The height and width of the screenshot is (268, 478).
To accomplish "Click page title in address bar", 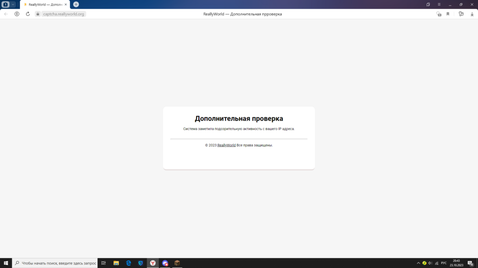I will (243, 14).
